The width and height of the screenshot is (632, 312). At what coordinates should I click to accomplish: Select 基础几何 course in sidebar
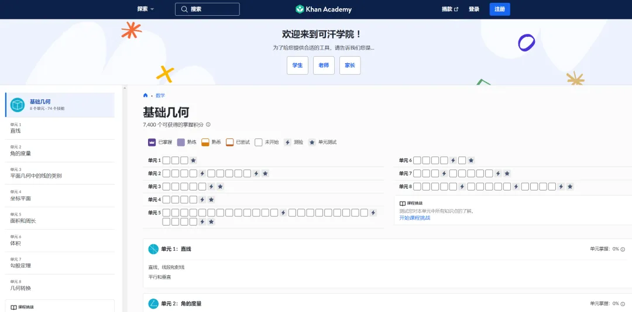tap(60, 105)
